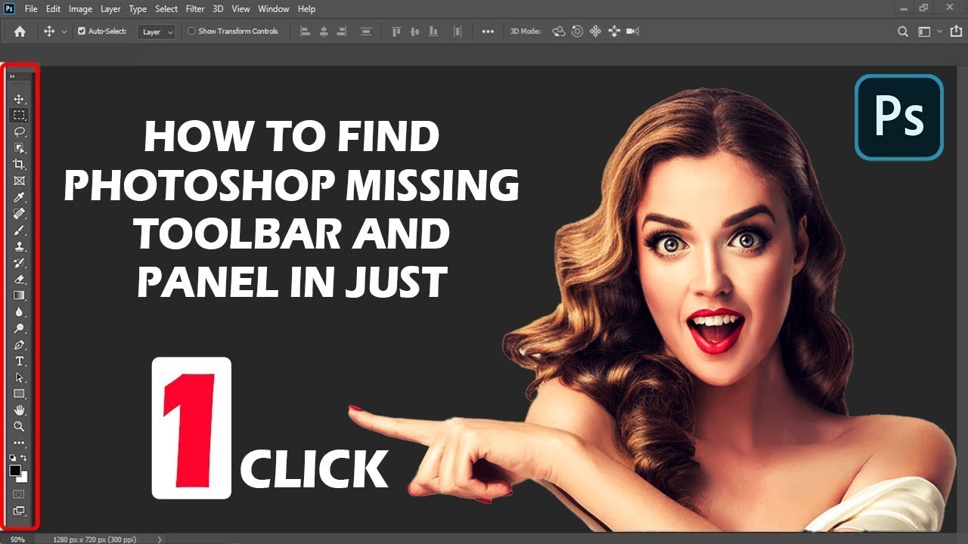This screenshot has height=544, width=968.
Task: Open the Edit menu
Action: pyautogui.click(x=53, y=9)
